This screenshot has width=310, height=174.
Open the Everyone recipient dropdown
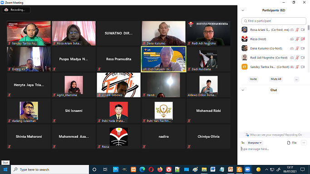(255, 143)
